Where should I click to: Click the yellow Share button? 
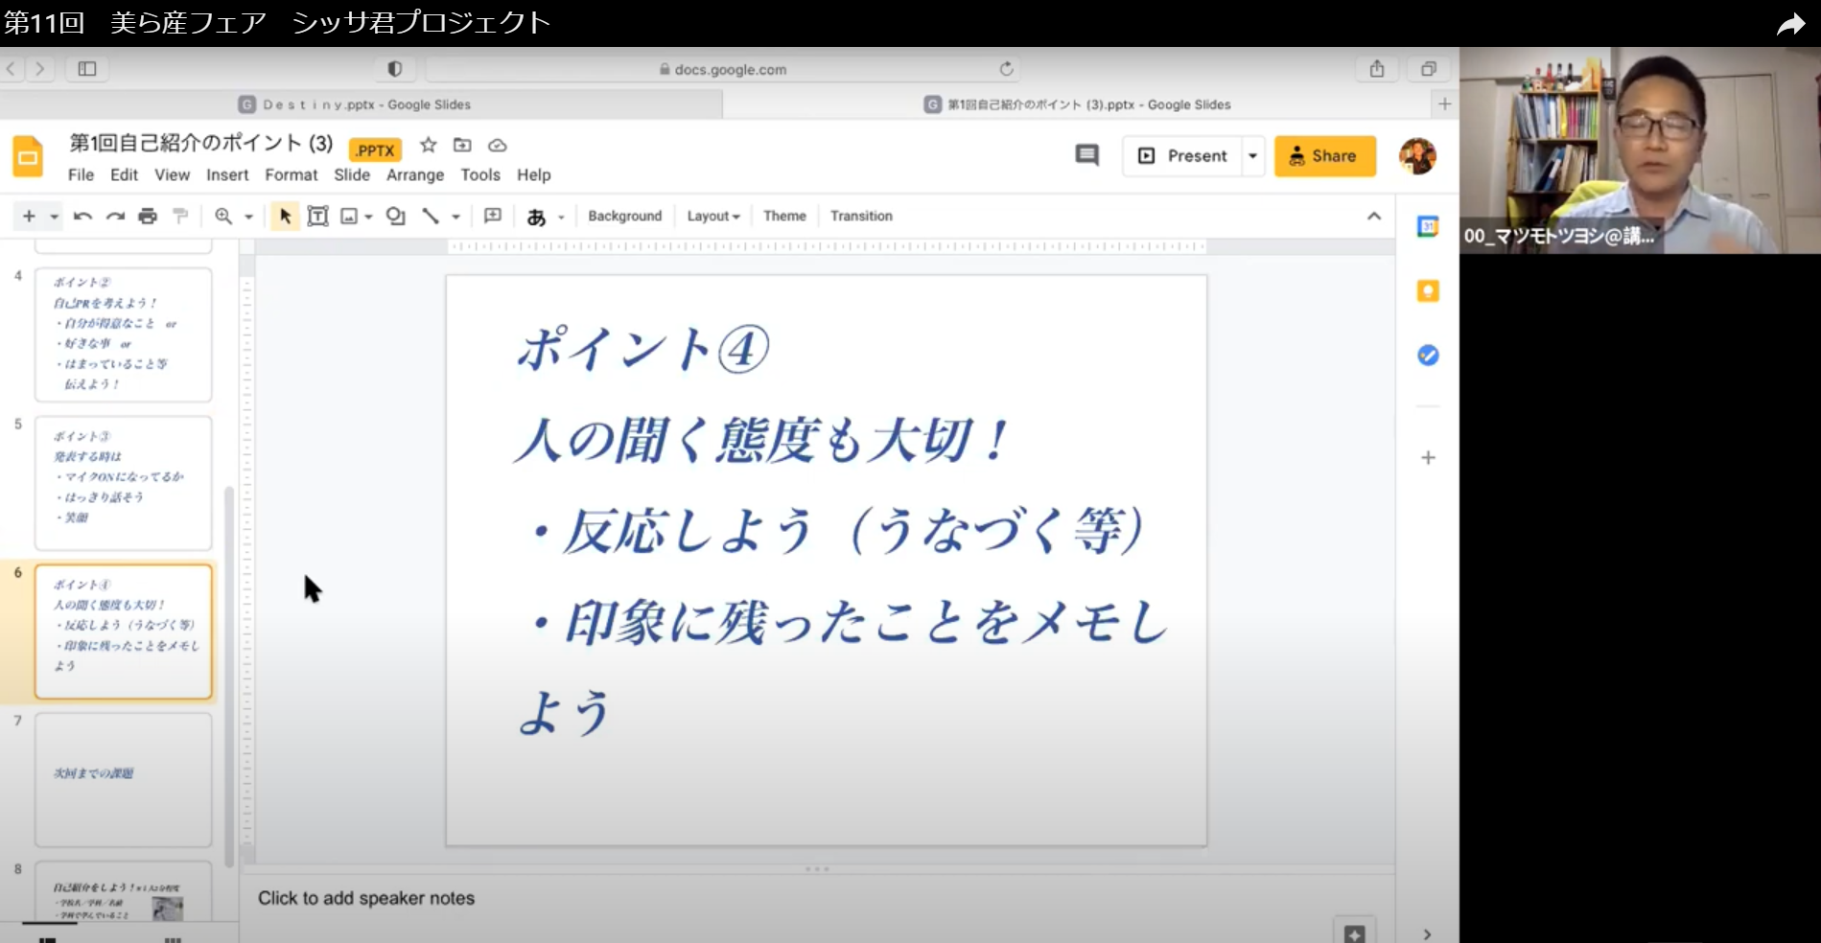click(1324, 156)
